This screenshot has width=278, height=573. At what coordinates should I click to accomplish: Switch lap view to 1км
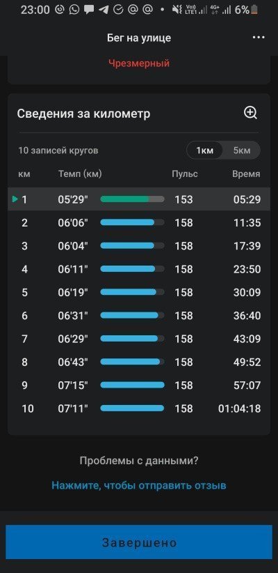pyautogui.click(x=204, y=150)
